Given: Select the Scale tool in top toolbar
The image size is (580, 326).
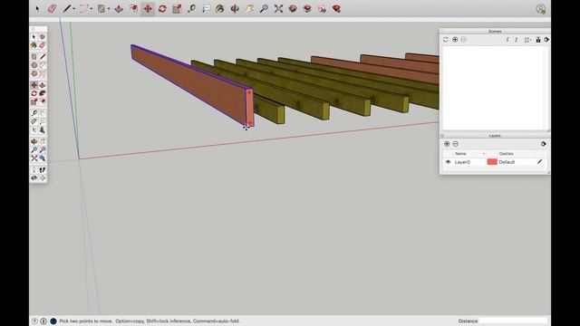Looking at the screenshot, I should [177, 8].
